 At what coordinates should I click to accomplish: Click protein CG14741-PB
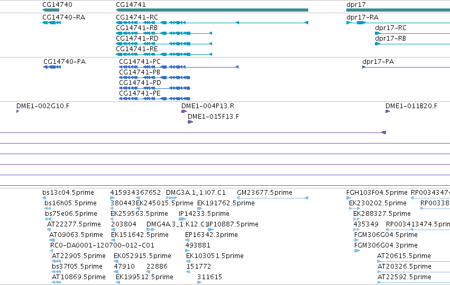pos(140,72)
